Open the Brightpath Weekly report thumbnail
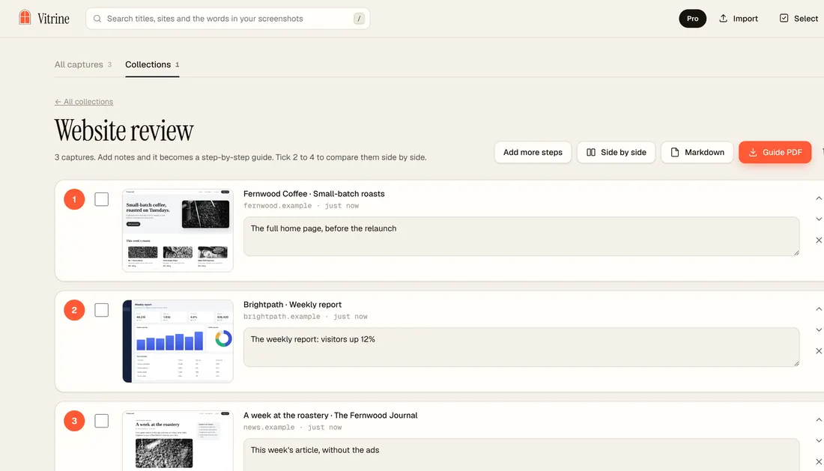The height and width of the screenshot is (471, 824). pos(178,341)
